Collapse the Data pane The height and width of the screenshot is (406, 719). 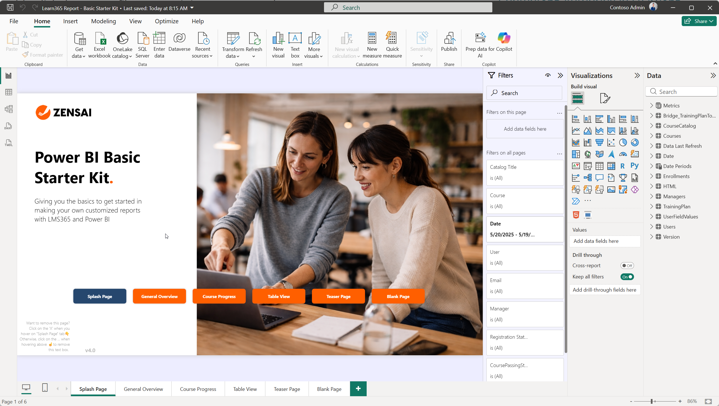713,75
